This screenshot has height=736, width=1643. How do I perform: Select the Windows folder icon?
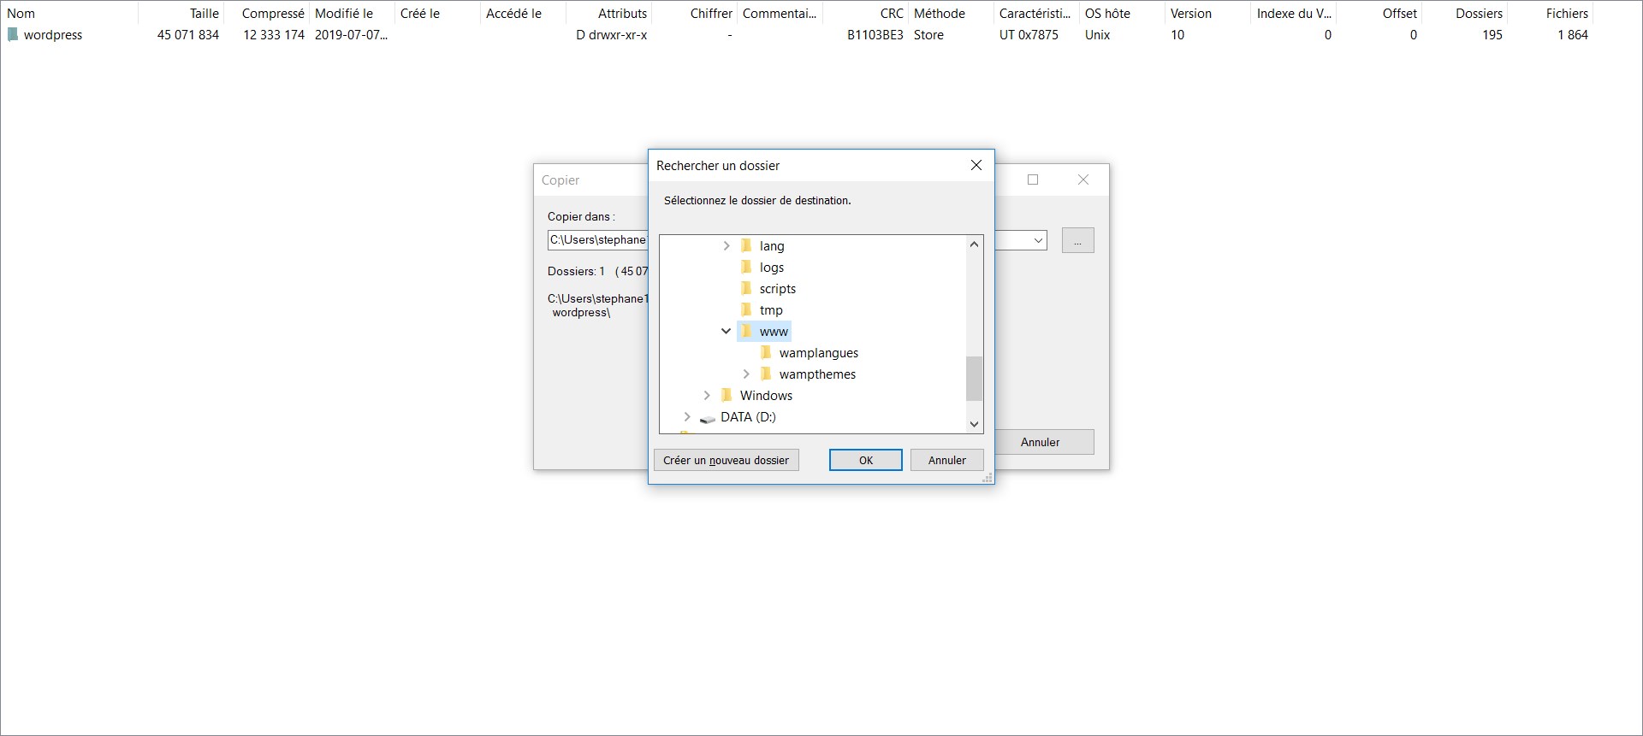pyautogui.click(x=727, y=396)
